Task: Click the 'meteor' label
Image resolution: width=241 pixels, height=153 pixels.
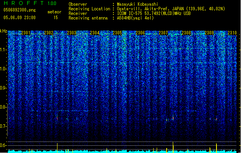Action: [x=54, y=12]
